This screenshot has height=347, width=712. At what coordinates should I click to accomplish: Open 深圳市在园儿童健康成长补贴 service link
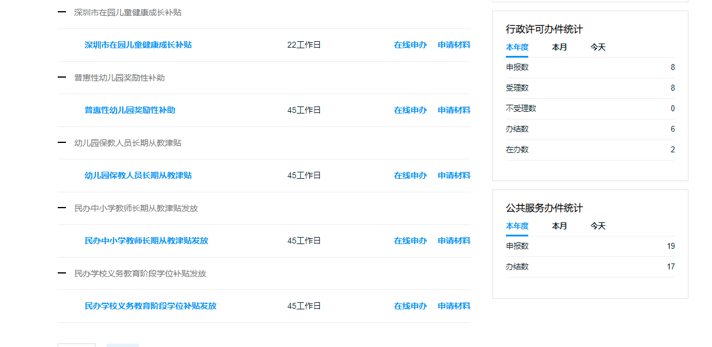pos(138,45)
